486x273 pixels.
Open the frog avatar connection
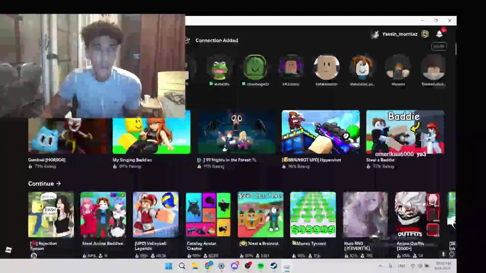(x=219, y=67)
